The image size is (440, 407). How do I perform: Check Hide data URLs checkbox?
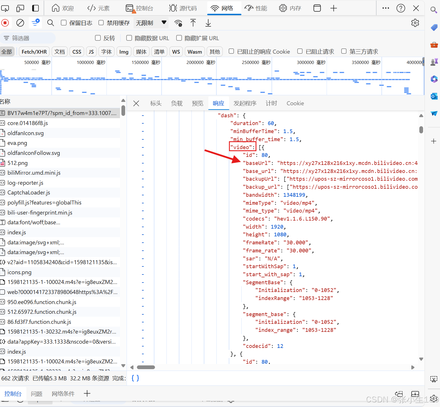129,38
